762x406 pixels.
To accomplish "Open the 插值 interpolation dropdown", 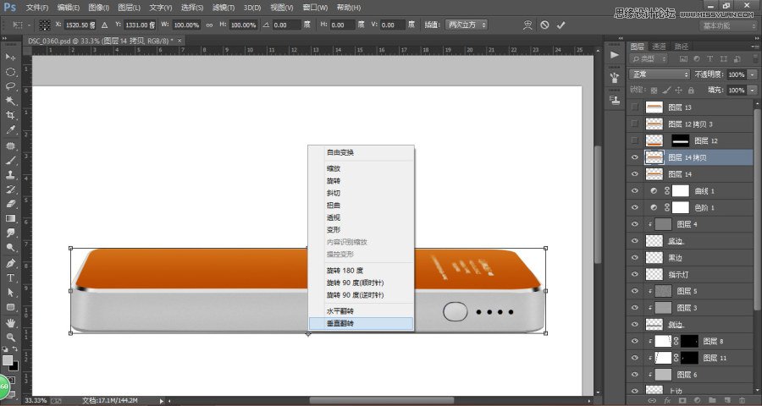I will point(466,25).
